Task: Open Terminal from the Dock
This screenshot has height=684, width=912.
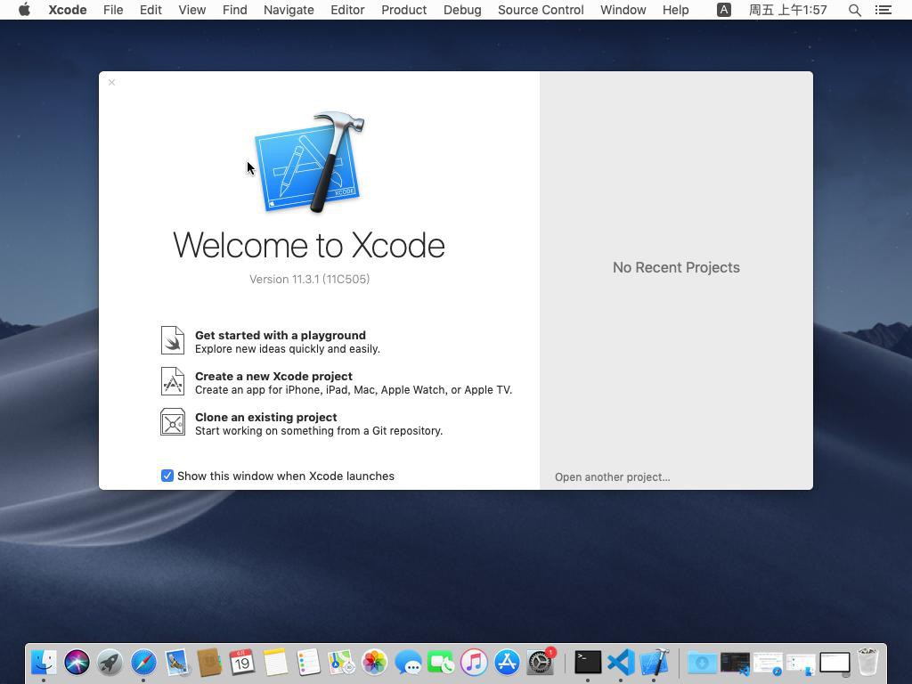Action: click(588, 662)
